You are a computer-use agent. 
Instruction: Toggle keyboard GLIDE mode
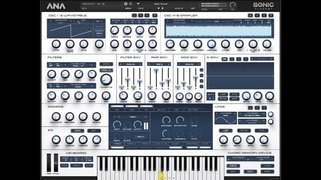[89, 165]
